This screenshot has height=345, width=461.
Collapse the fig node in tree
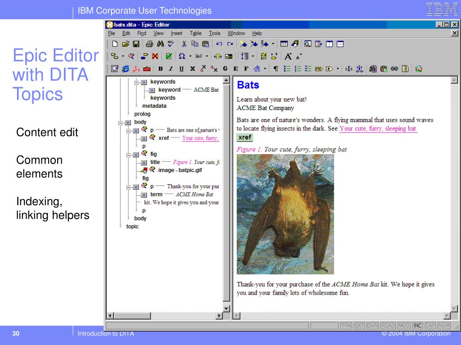coord(128,155)
